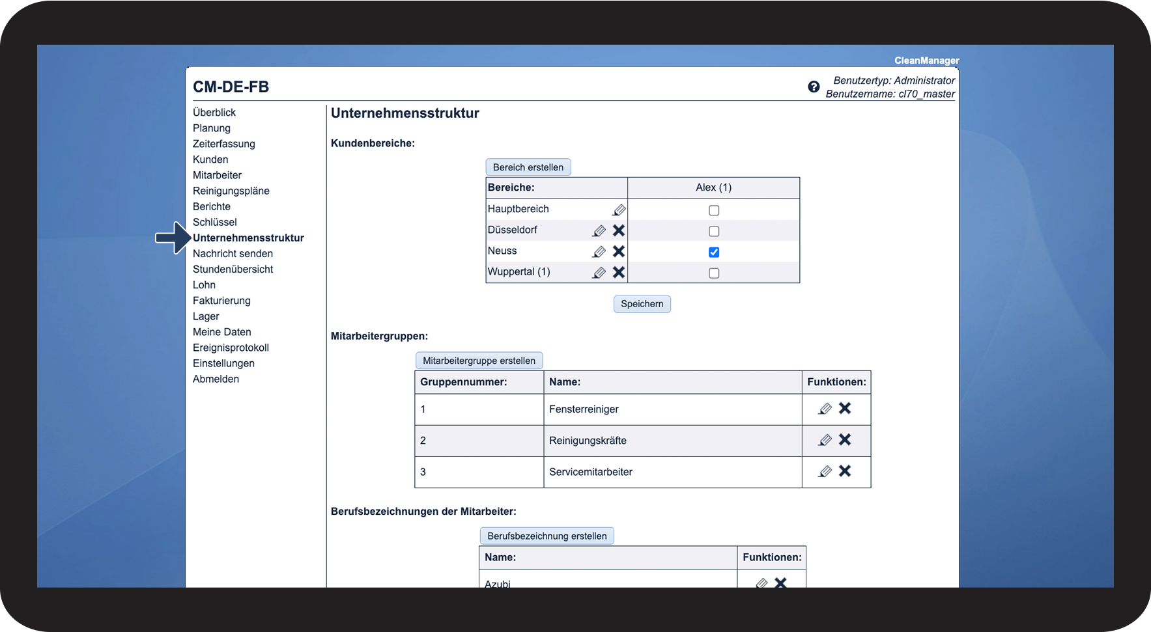This screenshot has width=1151, height=632.
Task: Check the Hauptbereich checkbox for Alex
Action: [714, 210]
